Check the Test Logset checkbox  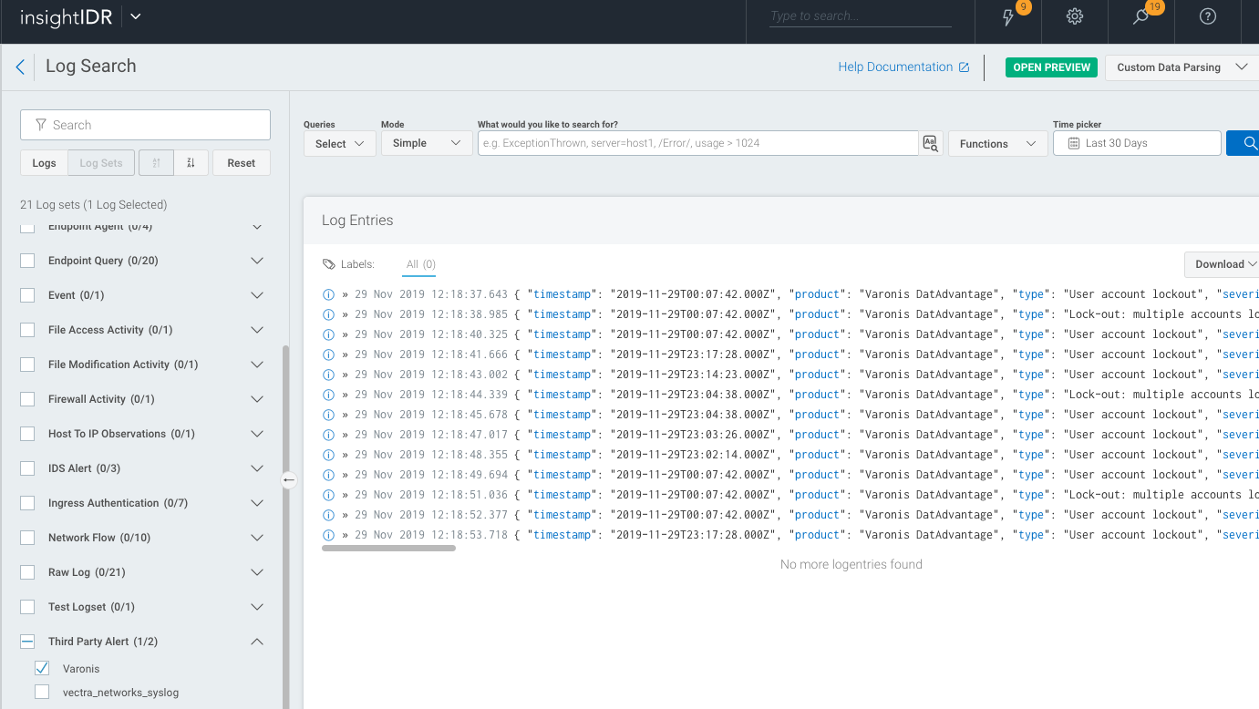pos(27,607)
